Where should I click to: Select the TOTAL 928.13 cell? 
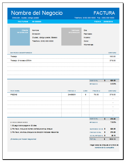coord(112,139)
